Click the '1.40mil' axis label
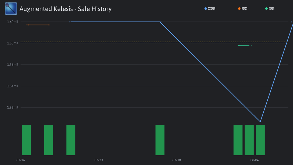The width and height of the screenshot is (293, 165). coord(13,22)
